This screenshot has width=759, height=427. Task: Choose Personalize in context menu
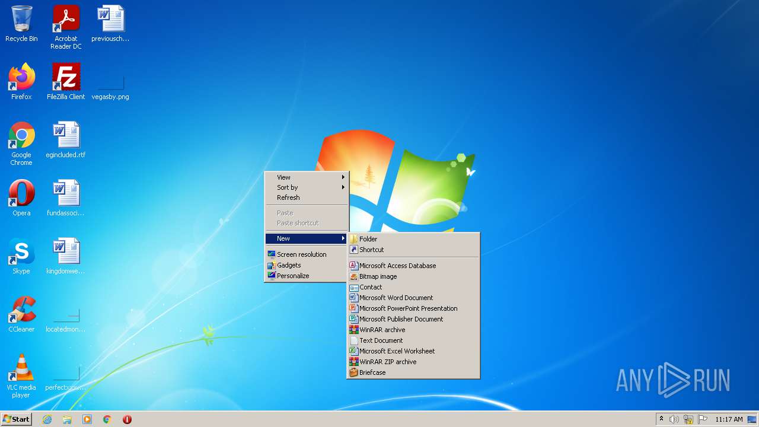tap(307, 276)
